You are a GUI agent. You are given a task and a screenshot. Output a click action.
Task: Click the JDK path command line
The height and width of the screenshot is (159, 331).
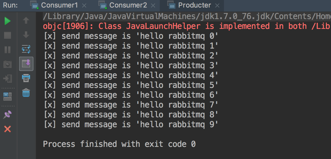187,16
